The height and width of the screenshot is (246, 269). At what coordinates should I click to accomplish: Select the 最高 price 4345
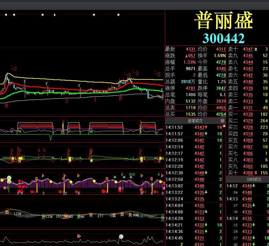pos(221,69)
